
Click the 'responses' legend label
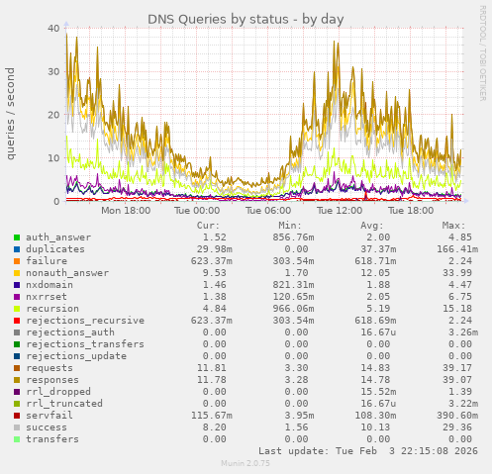pos(52,380)
